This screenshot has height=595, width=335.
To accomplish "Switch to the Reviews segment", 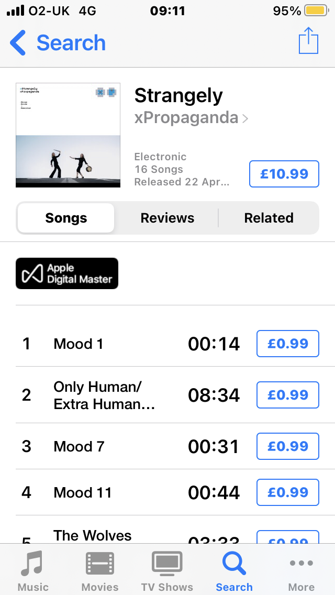I will click(167, 218).
